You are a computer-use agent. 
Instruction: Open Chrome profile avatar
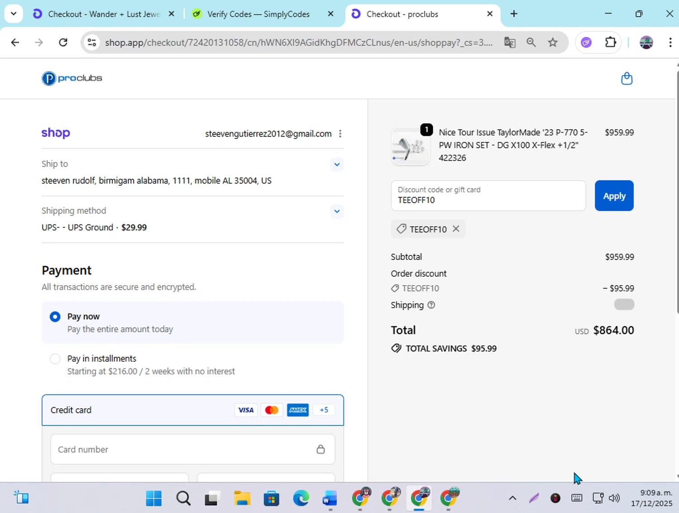coord(646,43)
